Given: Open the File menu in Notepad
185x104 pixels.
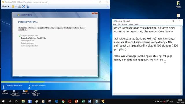Looking at the screenshot, I should pos(114,24).
